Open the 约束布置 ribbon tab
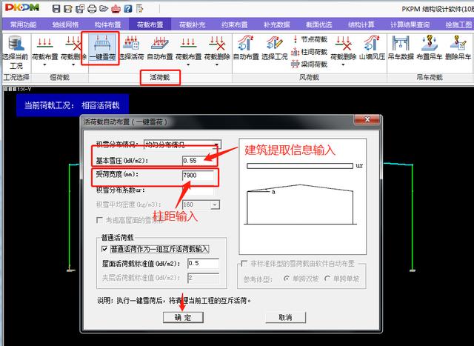This screenshot has height=346, width=474. tap(235, 24)
